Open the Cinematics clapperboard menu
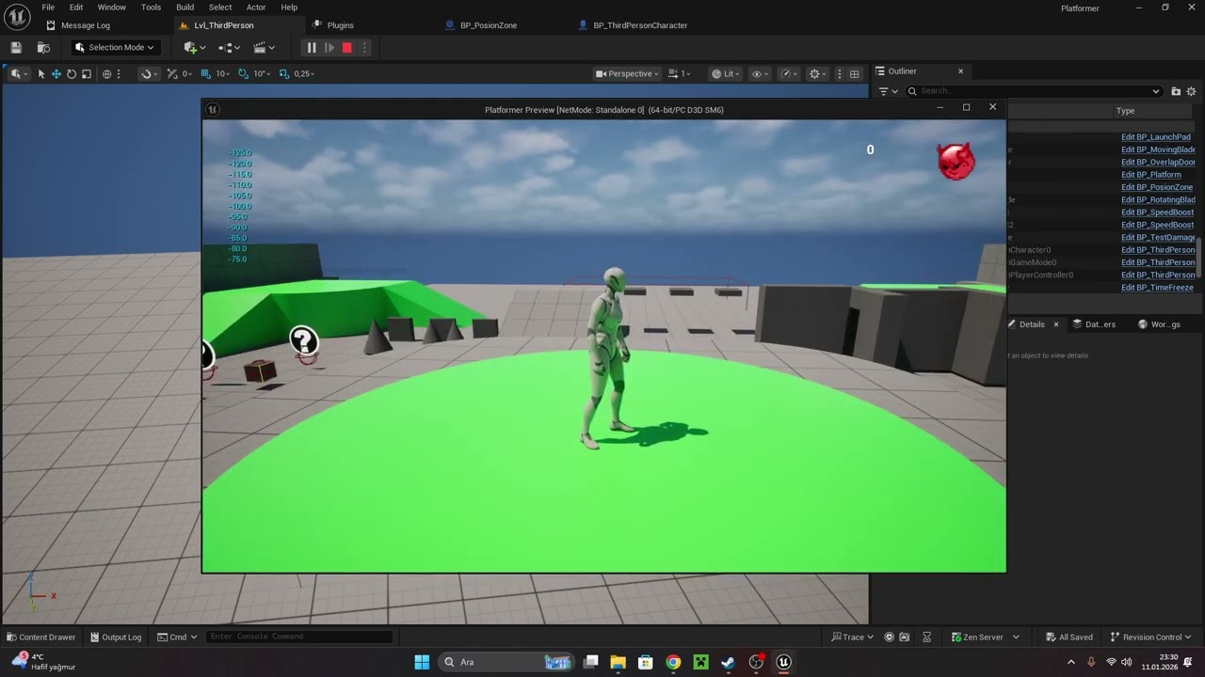The height and width of the screenshot is (677, 1205). point(265,47)
